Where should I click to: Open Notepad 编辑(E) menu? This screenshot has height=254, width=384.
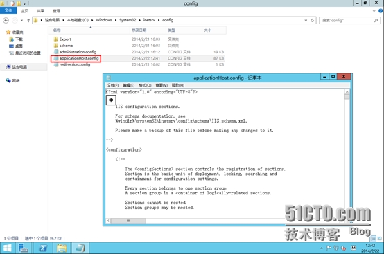(x=128, y=85)
